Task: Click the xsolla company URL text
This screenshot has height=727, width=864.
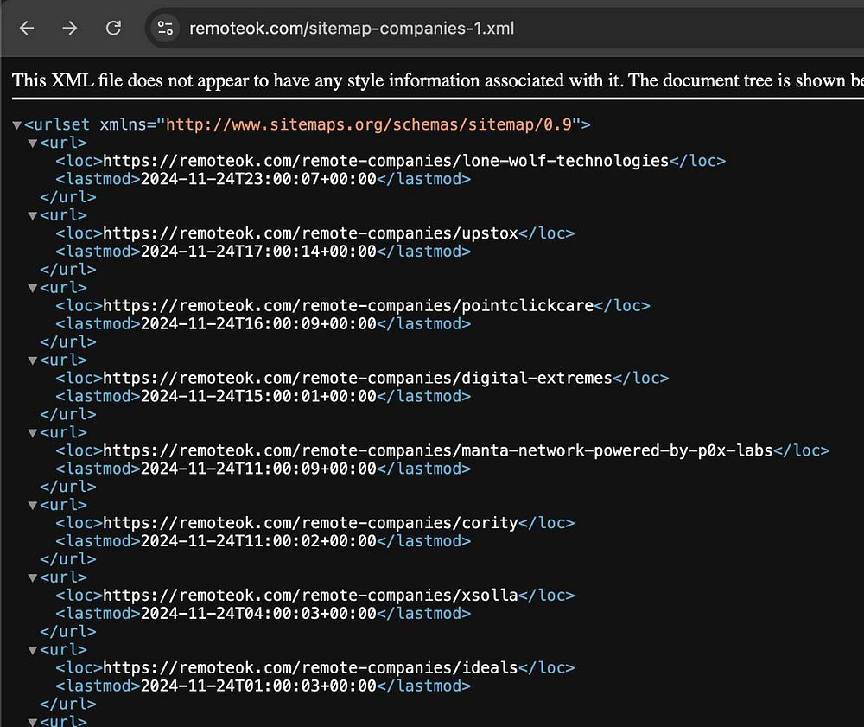Action: tap(310, 596)
